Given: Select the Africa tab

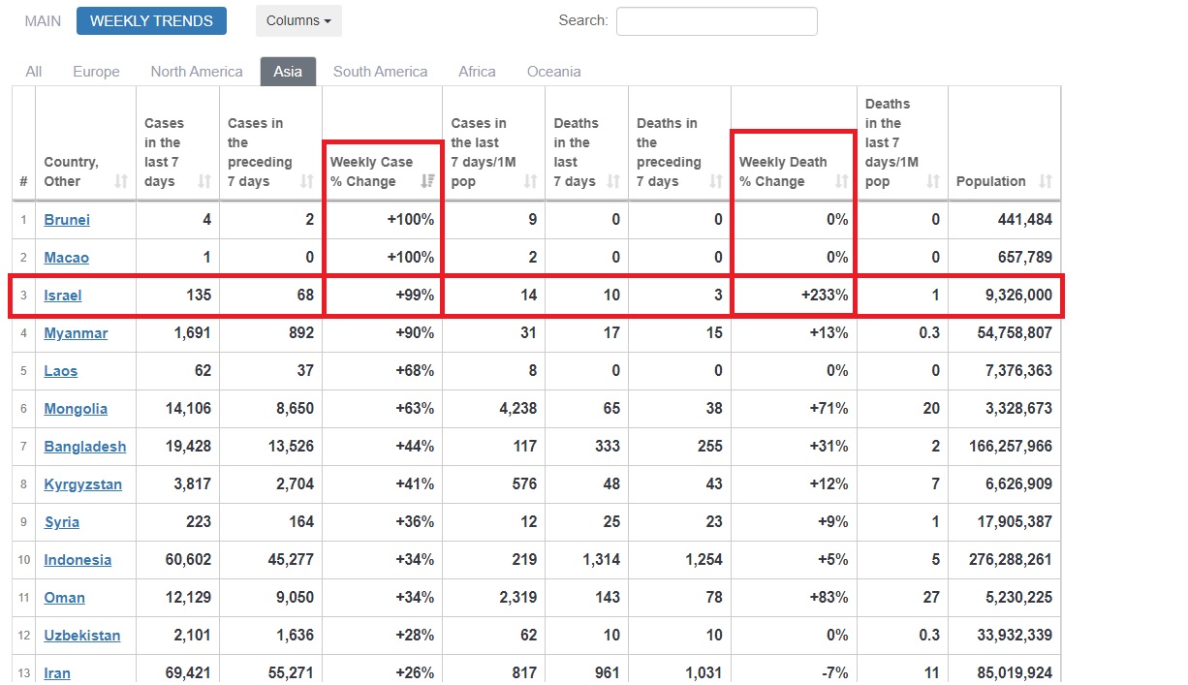Looking at the screenshot, I should pos(477,72).
